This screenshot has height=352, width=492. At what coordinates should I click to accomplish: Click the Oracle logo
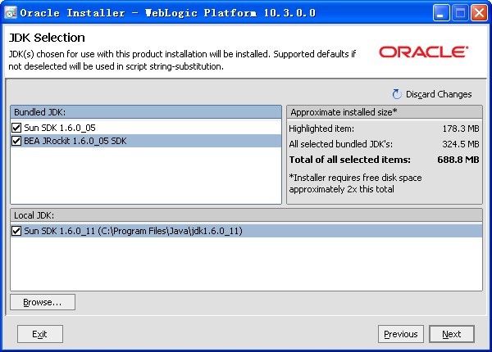(x=424, y=52)
